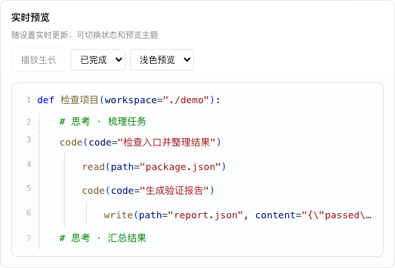
Task: Click the 播放生长 button
Action: click(x=39, y=60)
